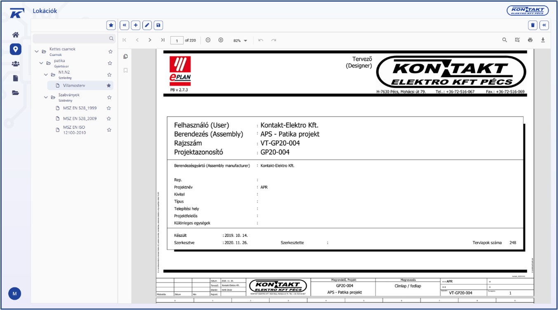Collapse the Szabványok tree node
Viewport: 558px width, 310px height.
click(x=46, y=98)
